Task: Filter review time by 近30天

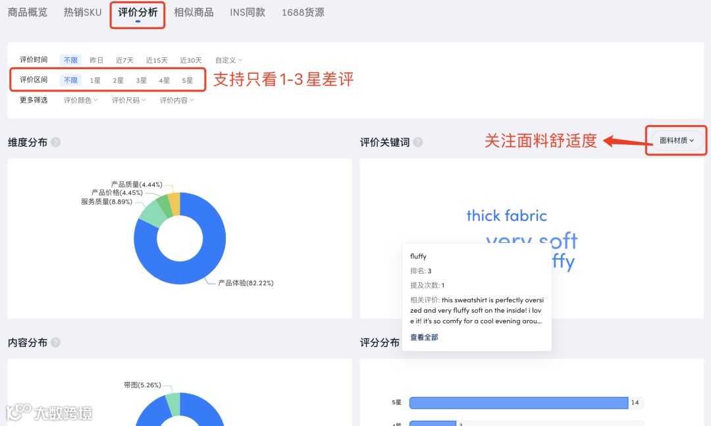Action: click(190, 61)
